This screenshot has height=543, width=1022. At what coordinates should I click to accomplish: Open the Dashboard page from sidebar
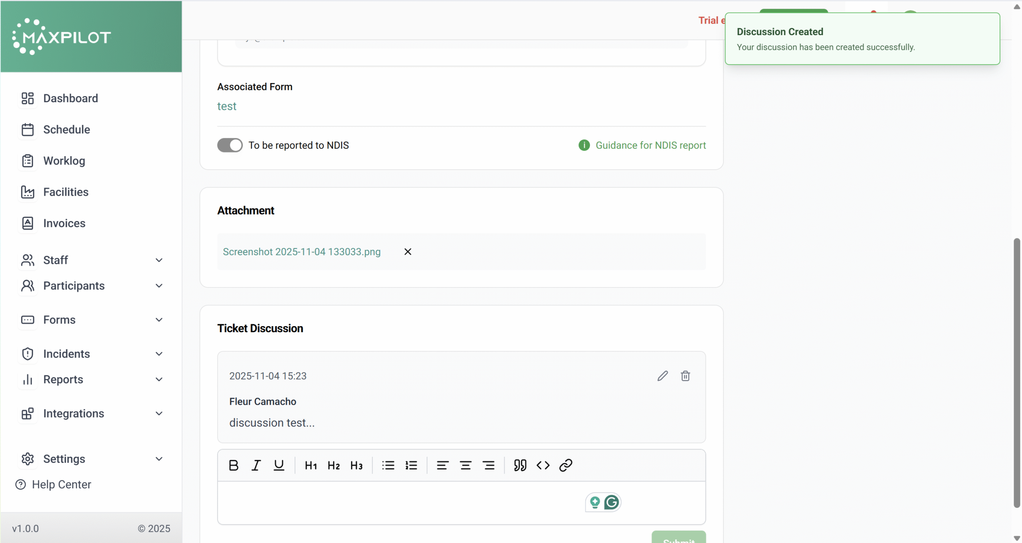click(x=70, y=98)
